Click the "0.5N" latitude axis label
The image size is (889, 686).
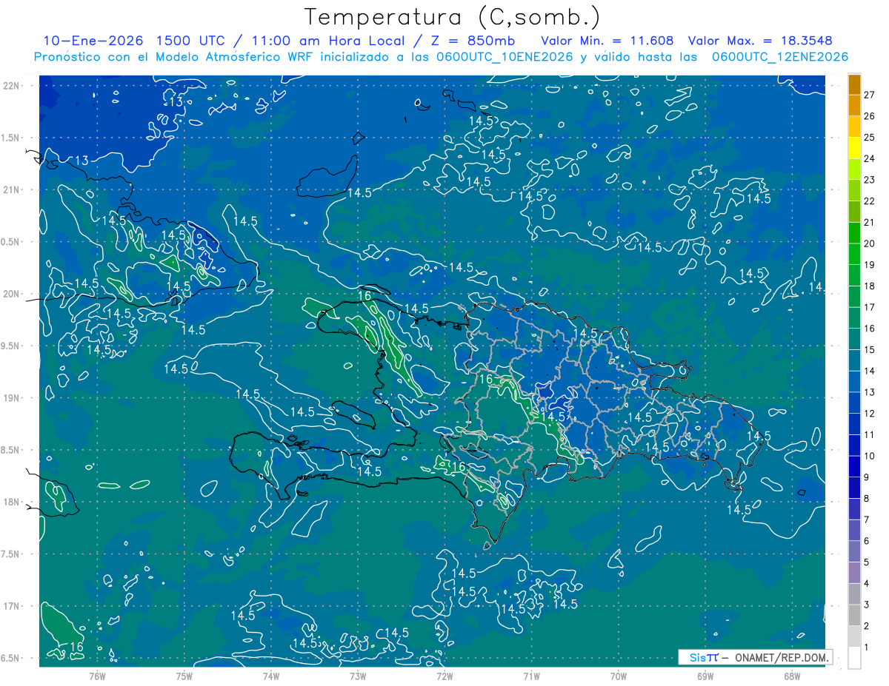tap(11, 242)
